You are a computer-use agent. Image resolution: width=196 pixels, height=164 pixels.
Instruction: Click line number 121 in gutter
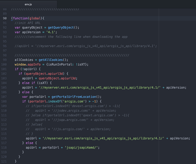point(4,161)
